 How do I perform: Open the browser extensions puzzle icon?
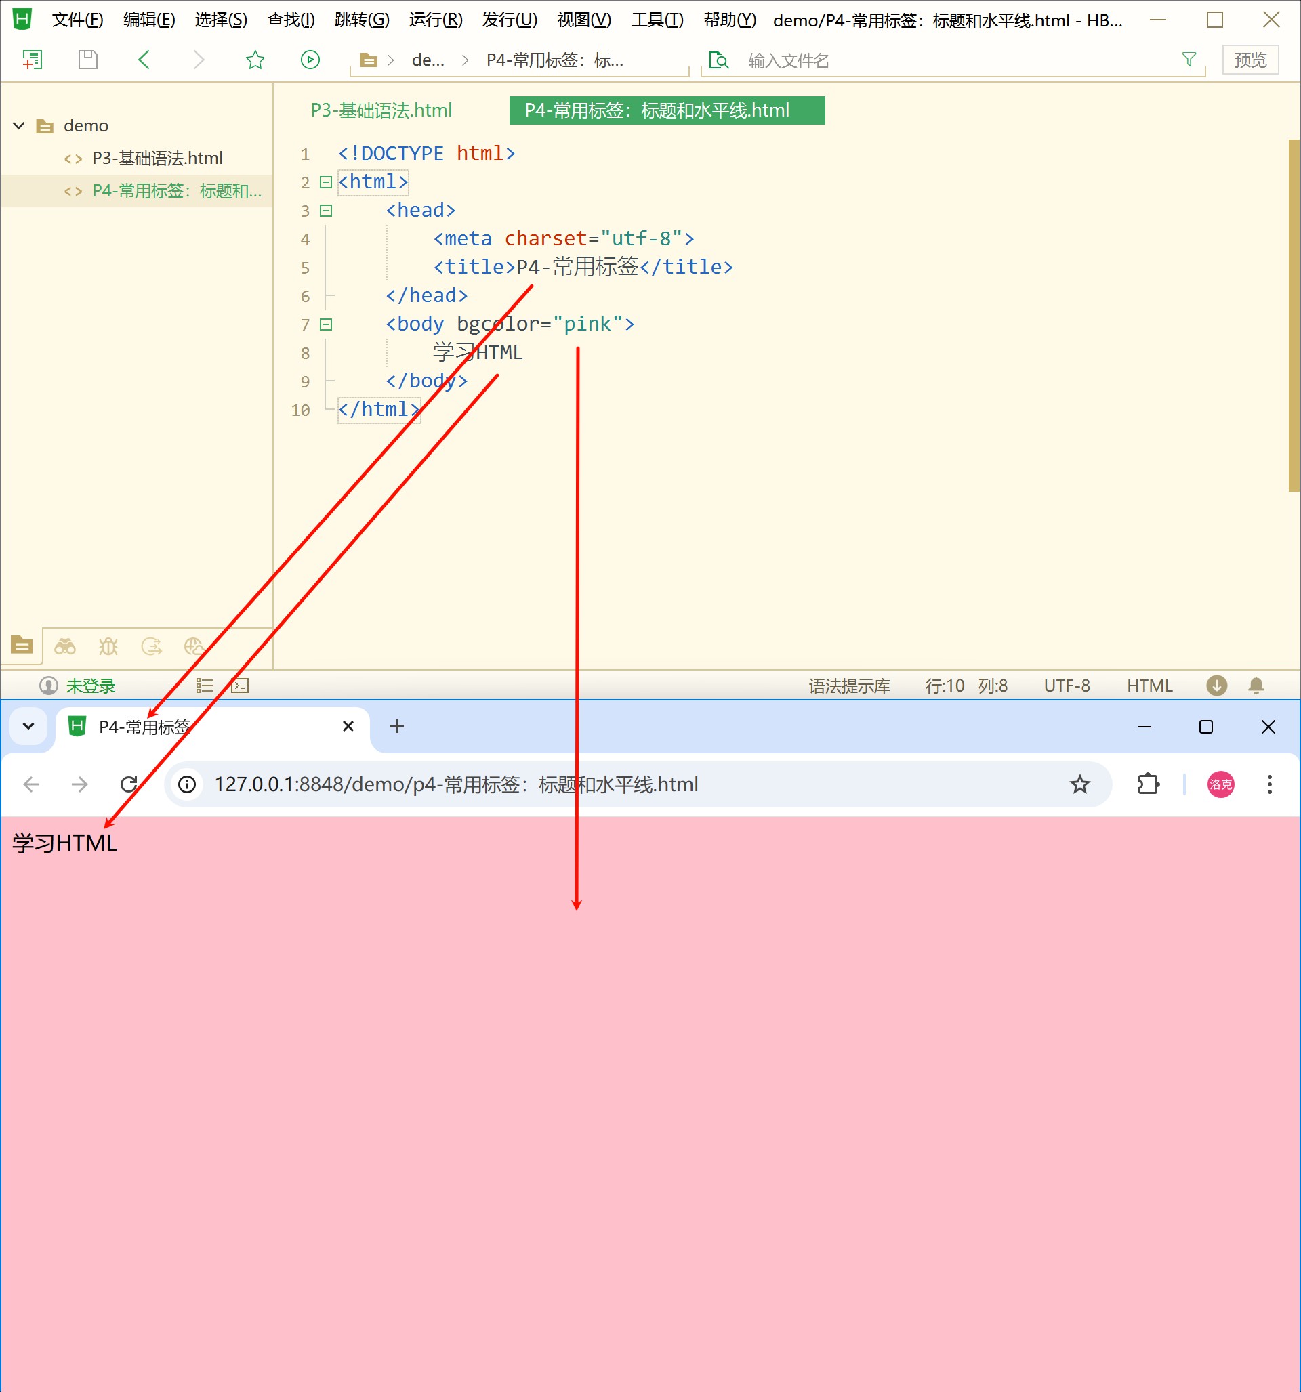coord(1149,784)
